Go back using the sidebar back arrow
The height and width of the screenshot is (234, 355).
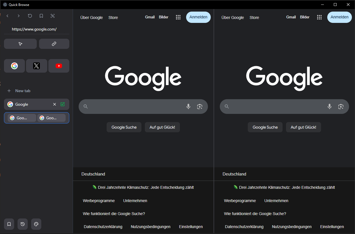point(7,16)
